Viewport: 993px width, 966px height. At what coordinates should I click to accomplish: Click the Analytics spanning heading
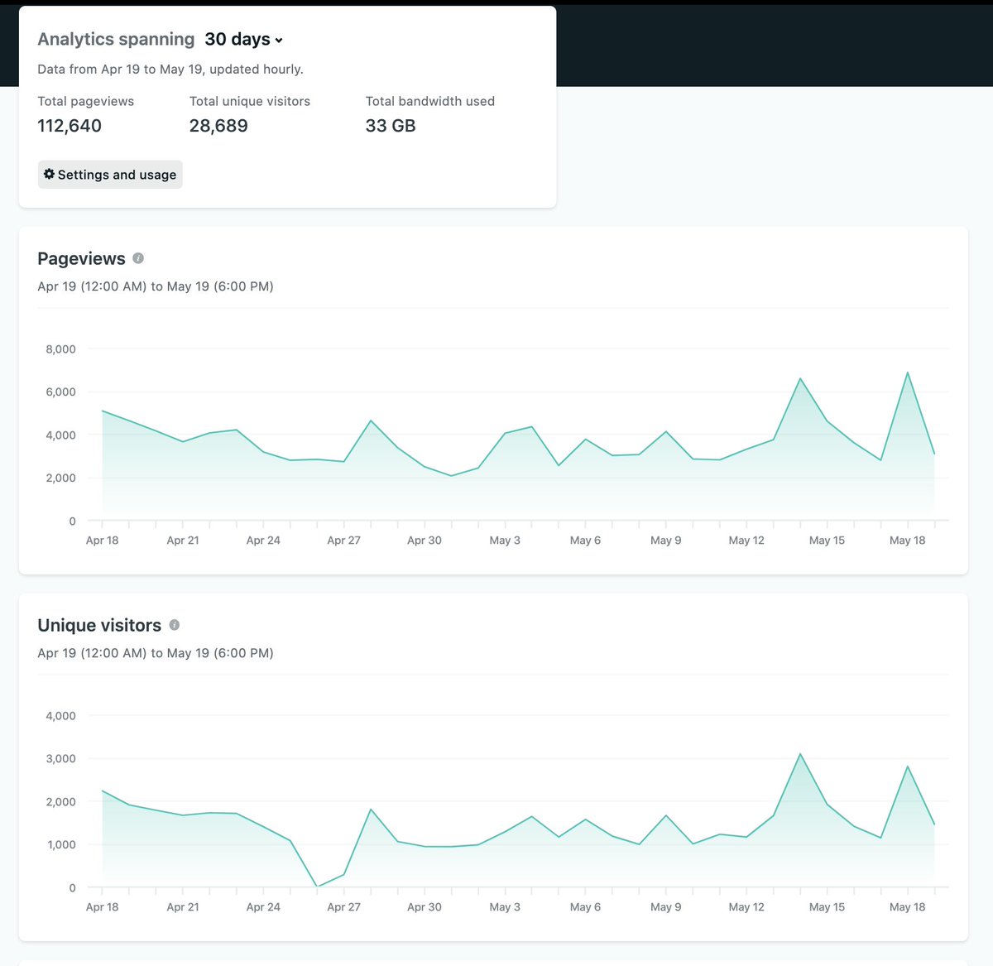tap(115, 39)
